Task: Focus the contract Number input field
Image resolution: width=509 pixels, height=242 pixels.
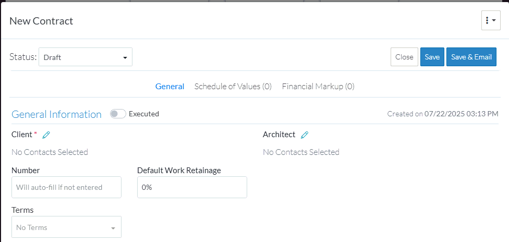Action: (x=66, y=187)
